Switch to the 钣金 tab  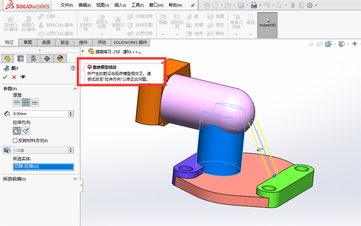[65, 42]
